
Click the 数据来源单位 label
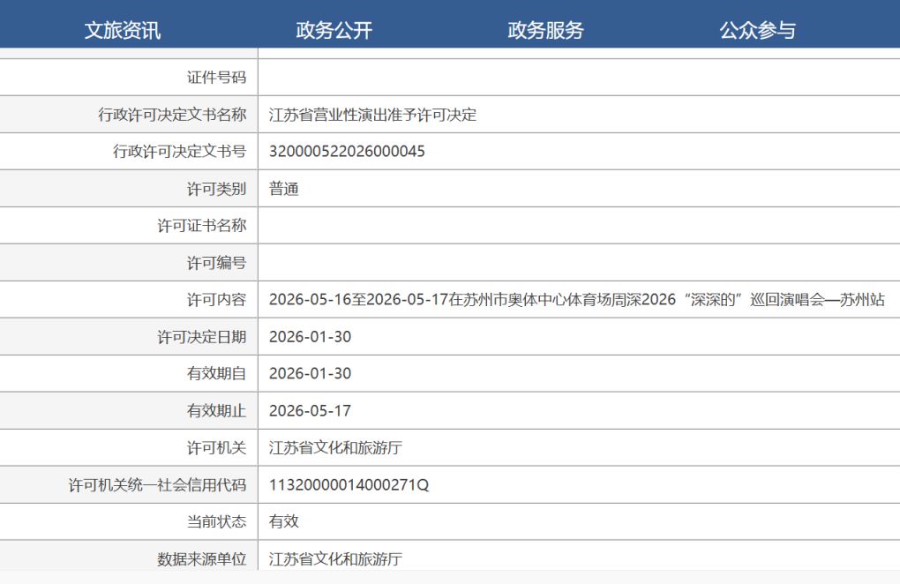(x=202, y=558)
